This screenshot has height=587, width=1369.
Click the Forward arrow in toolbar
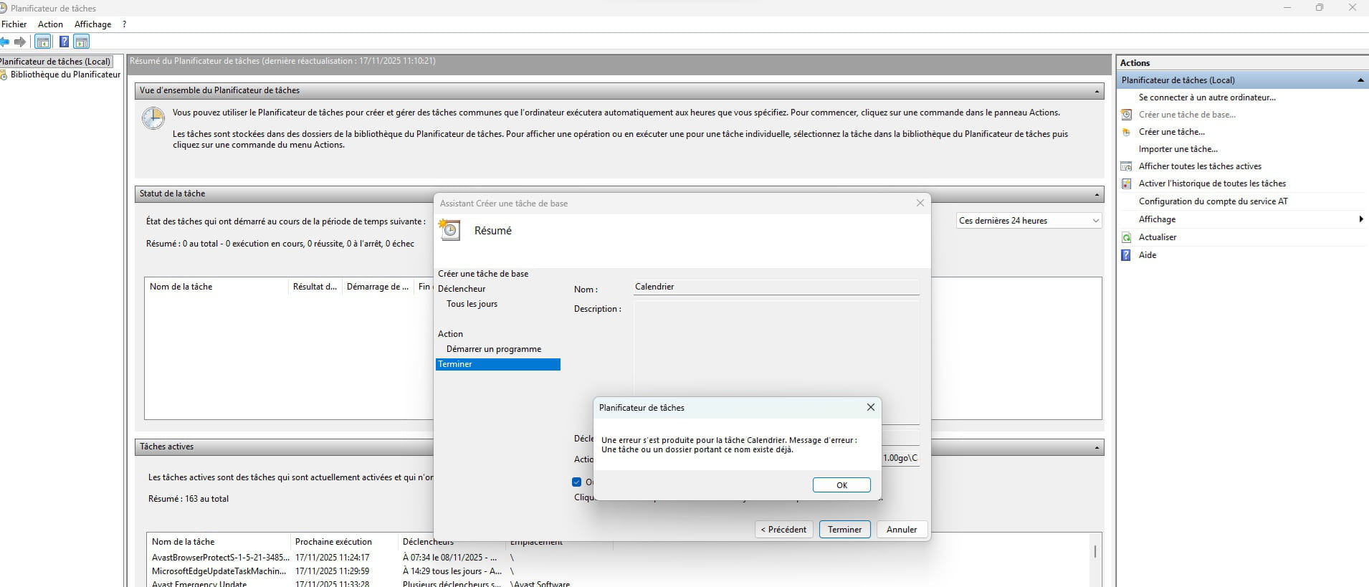(x=20, y=42)
